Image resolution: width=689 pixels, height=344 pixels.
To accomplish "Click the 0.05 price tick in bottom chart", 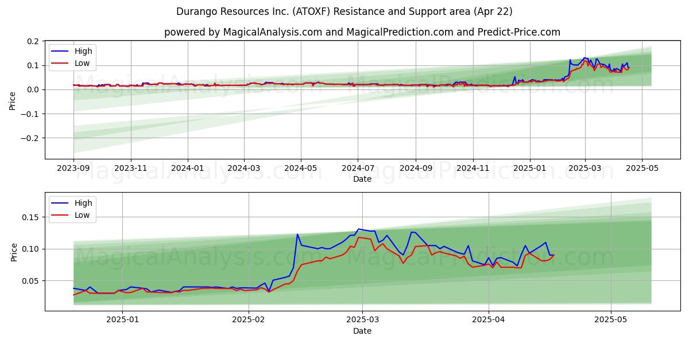I will tap(31, 281).
